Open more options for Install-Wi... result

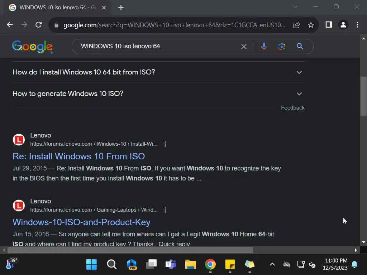pyautogui.click(x=165, y=144)
